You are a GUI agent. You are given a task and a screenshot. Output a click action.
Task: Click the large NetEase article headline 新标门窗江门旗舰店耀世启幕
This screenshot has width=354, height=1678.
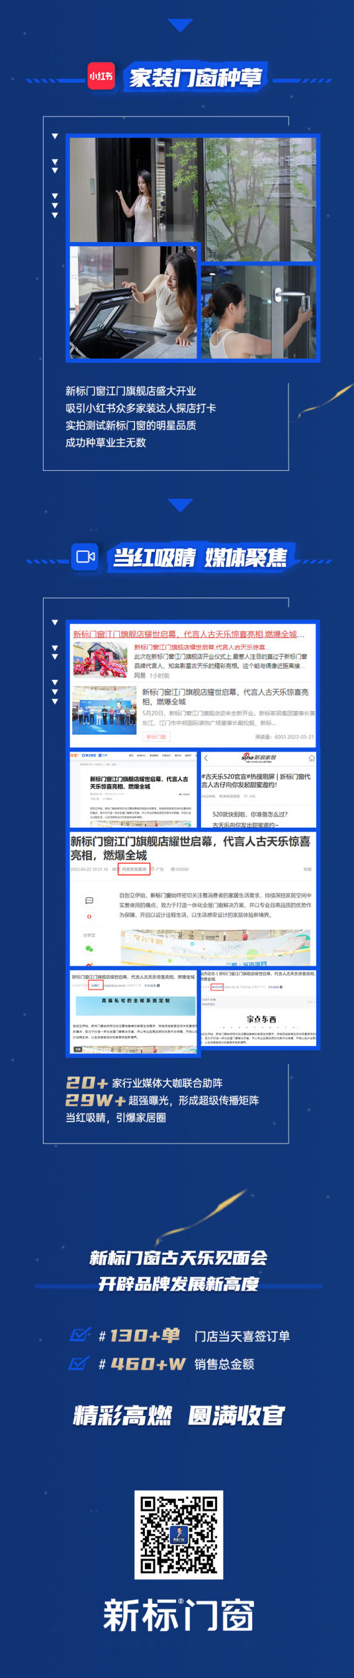(191, 848)
